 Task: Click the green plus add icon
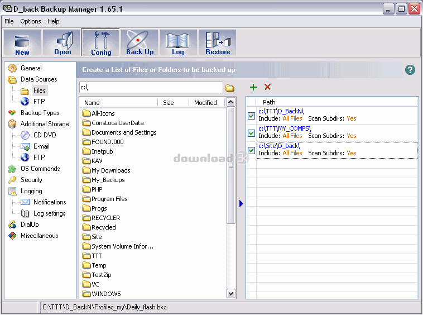tap(253, 87)
